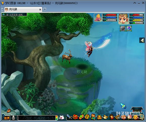Click the golden bell icon
This screenshot has width=146, height=122.
[118, 117]
